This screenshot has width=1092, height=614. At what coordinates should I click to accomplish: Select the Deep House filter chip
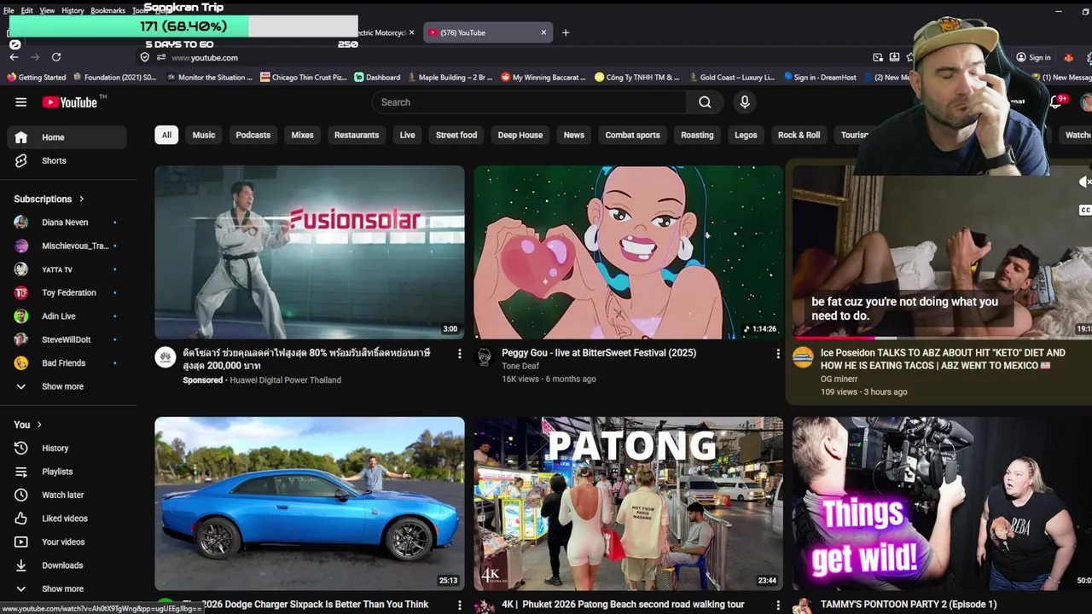pyautogui.click(x=520, y=135)
